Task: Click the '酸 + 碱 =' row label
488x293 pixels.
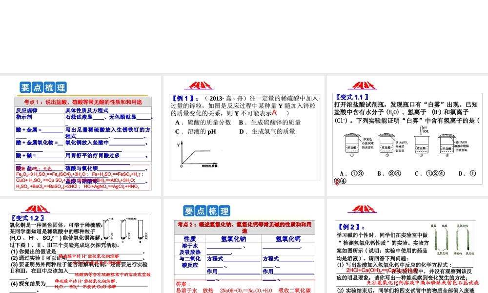Action: coord(26,155)
